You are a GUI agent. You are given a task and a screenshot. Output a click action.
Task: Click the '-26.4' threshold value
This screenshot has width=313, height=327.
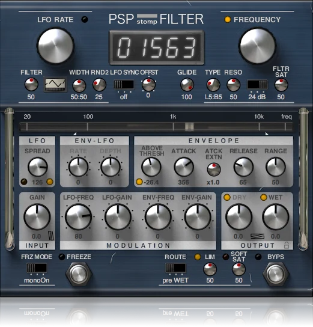[x=151, y=182]
